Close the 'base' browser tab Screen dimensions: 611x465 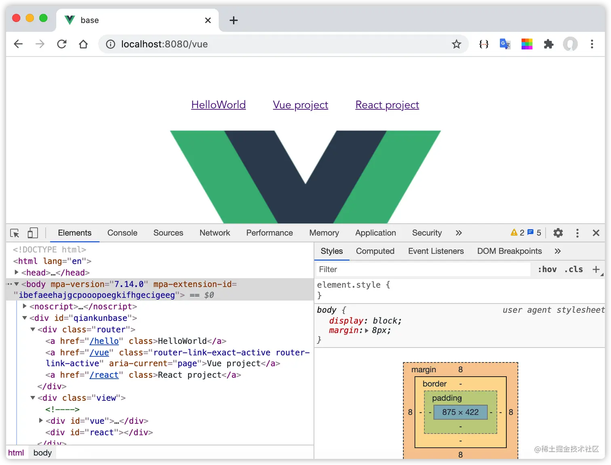coord(208,20)
